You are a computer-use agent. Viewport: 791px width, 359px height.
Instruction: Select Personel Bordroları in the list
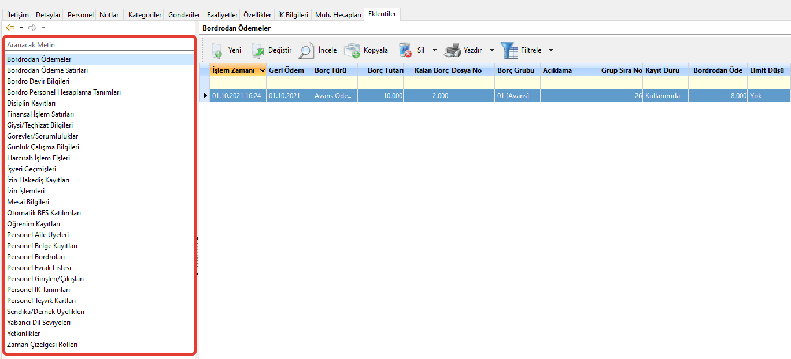pos(36,257)
